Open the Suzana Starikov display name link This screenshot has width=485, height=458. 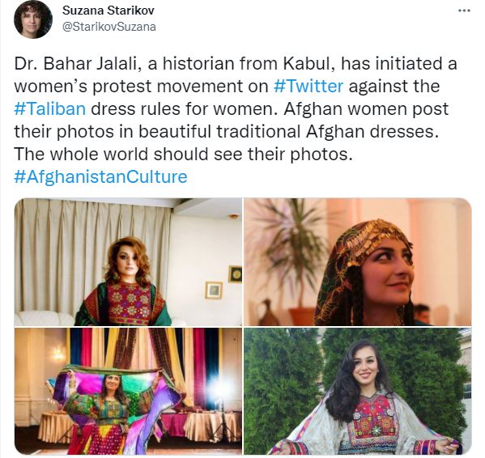coord(108,11)
